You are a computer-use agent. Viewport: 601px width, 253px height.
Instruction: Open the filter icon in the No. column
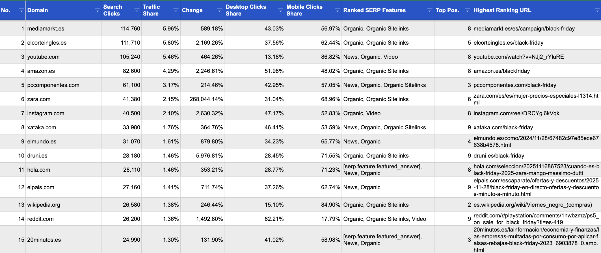[x=21, y=10]
